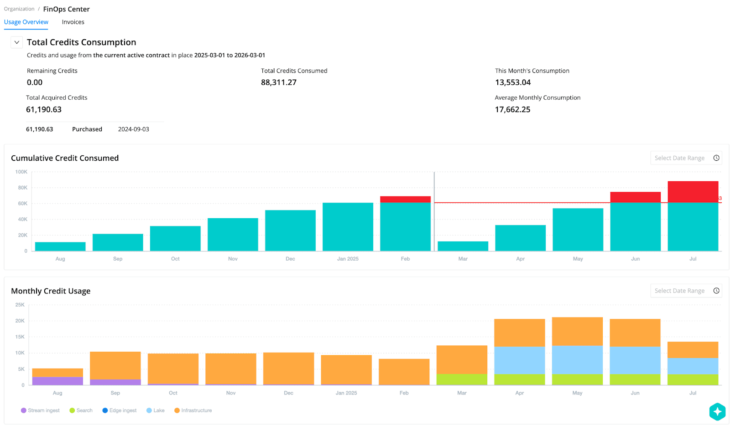Image resolution: width=730 pixels, height=425 pixels.
Task: Click the Feb cumulative red overage segment
Action: coord(405,200)
